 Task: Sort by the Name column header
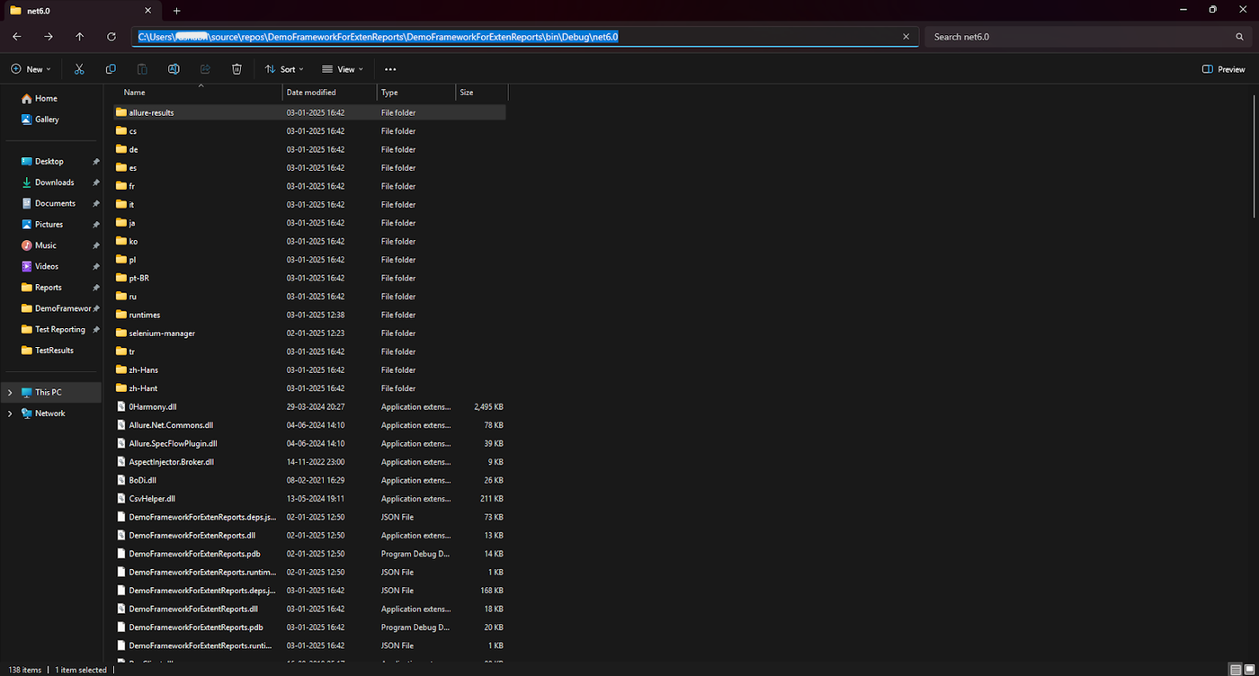tap(198, 93)
